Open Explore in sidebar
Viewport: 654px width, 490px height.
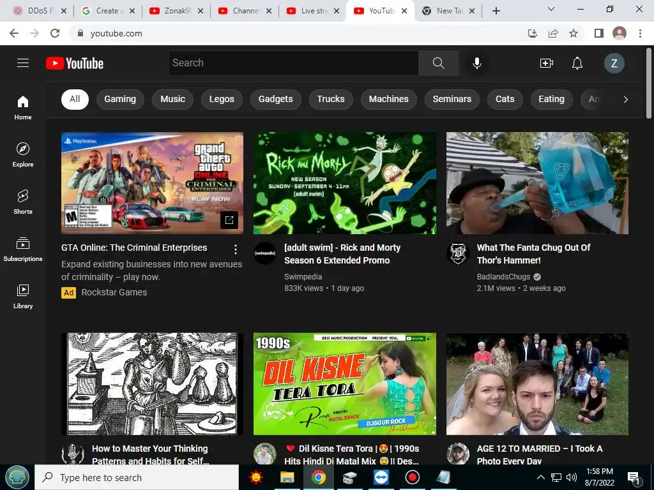pyautogui.click(x=23, y=155)
